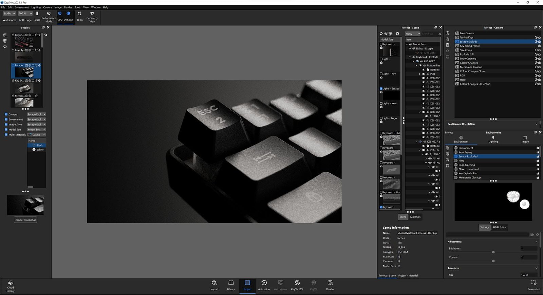Delete the selected camera with trash icon

pyautogui.click(x=448, y=45)
